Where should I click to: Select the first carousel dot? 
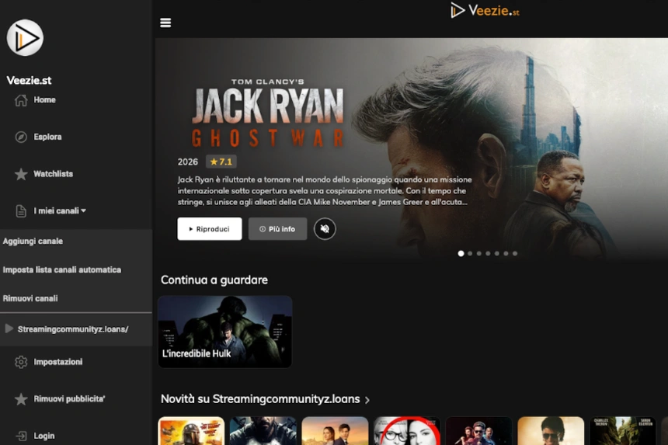click(x=461, y=253)
